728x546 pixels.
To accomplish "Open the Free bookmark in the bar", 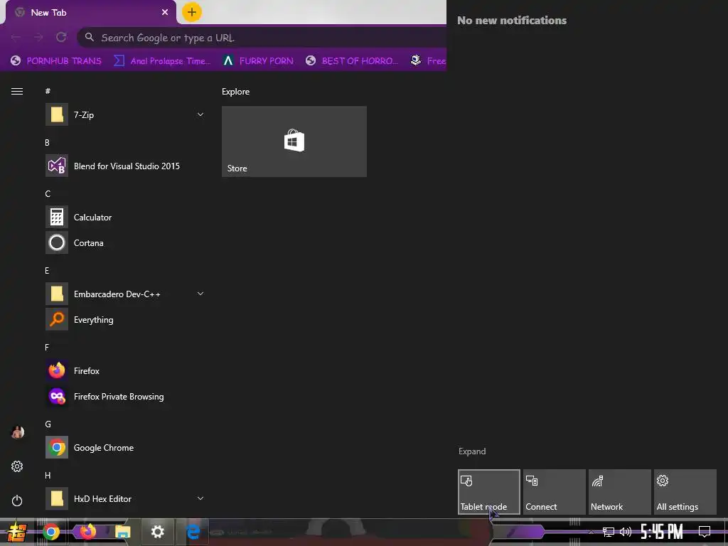I will pyautogui.click(x=428, y=61).
